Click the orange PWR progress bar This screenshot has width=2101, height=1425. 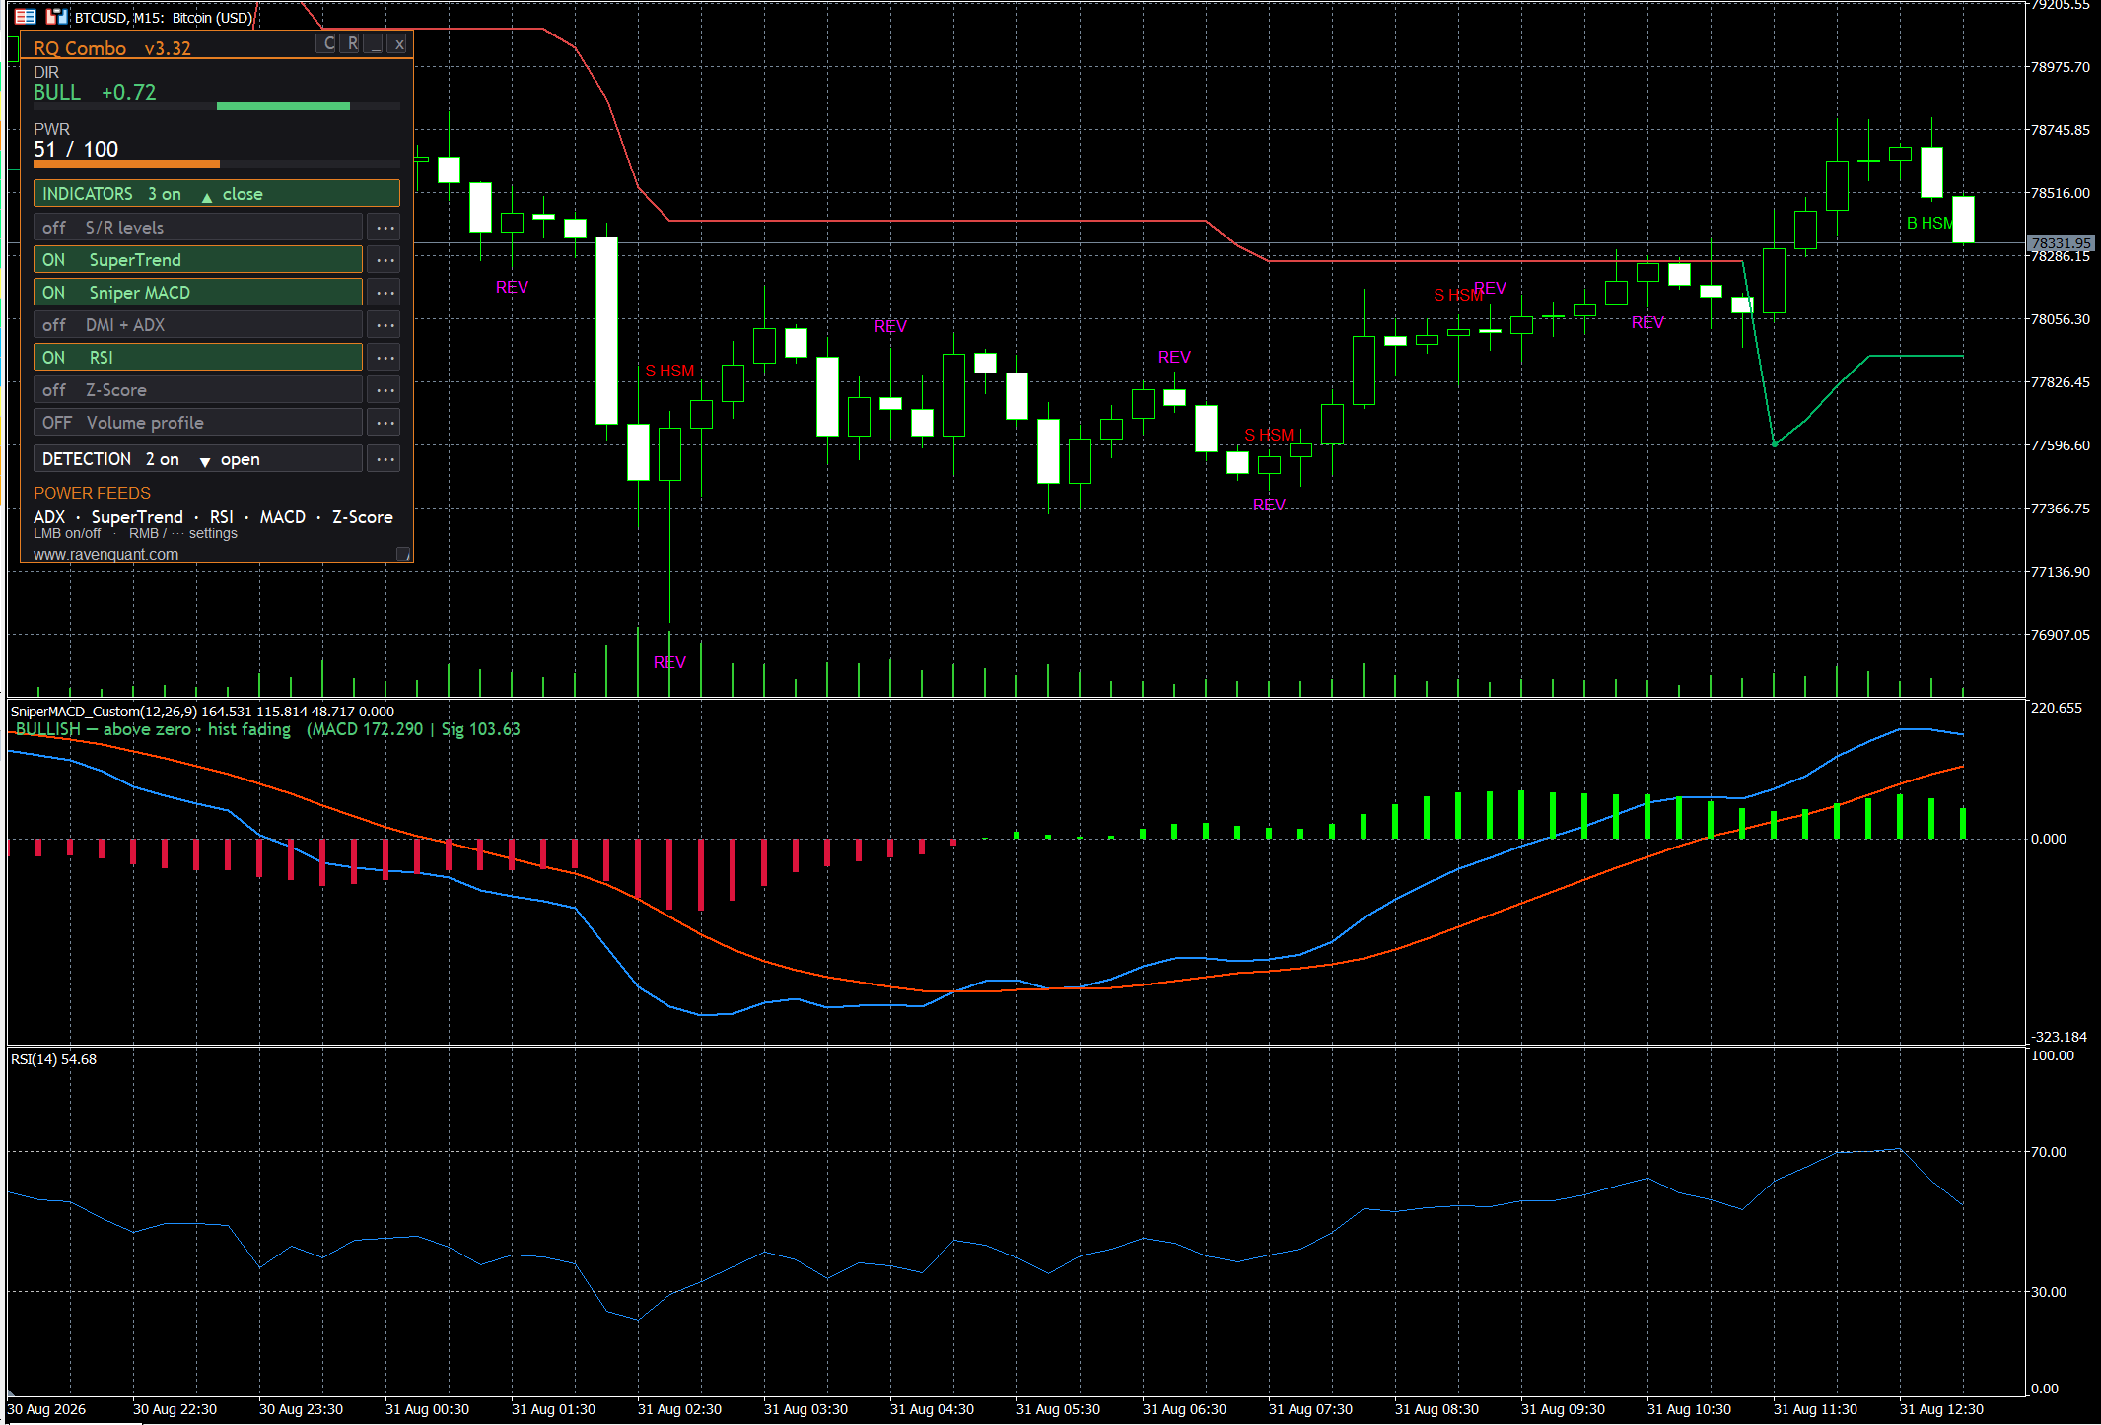tap(126, 164)
